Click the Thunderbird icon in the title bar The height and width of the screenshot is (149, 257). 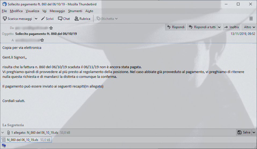[x=4, y=4]
